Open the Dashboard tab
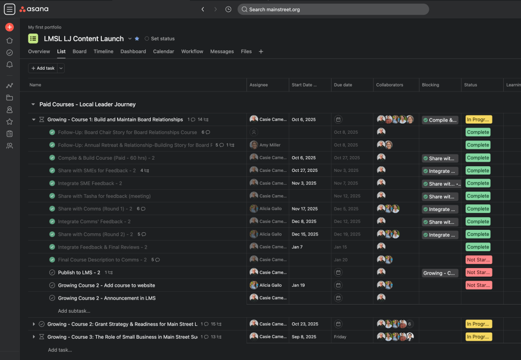The image size is (521, 360). click(x=133, y=51)
